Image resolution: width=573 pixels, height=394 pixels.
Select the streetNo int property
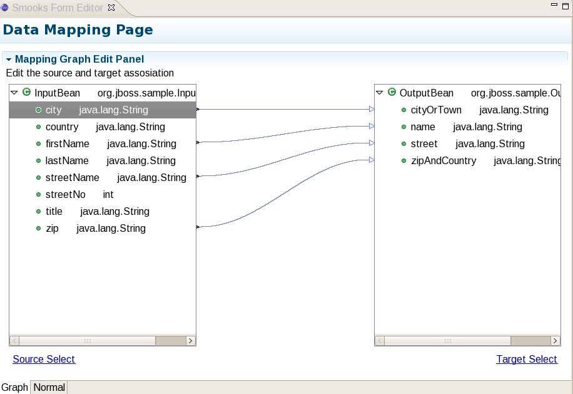pos(103,195)
